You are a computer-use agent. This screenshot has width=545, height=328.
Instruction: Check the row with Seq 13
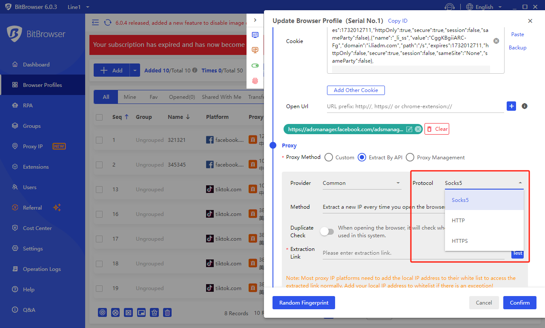tap(99, 189)
